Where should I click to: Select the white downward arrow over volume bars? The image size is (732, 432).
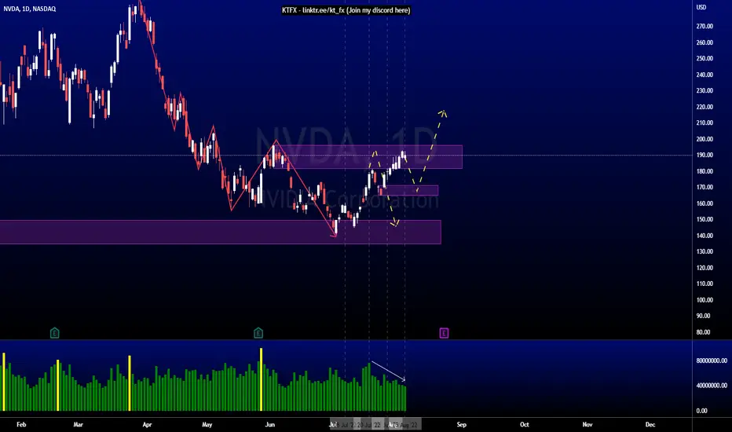(389, 371)
